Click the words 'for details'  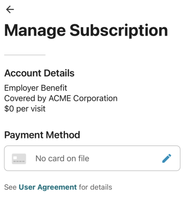coord(96,187)
